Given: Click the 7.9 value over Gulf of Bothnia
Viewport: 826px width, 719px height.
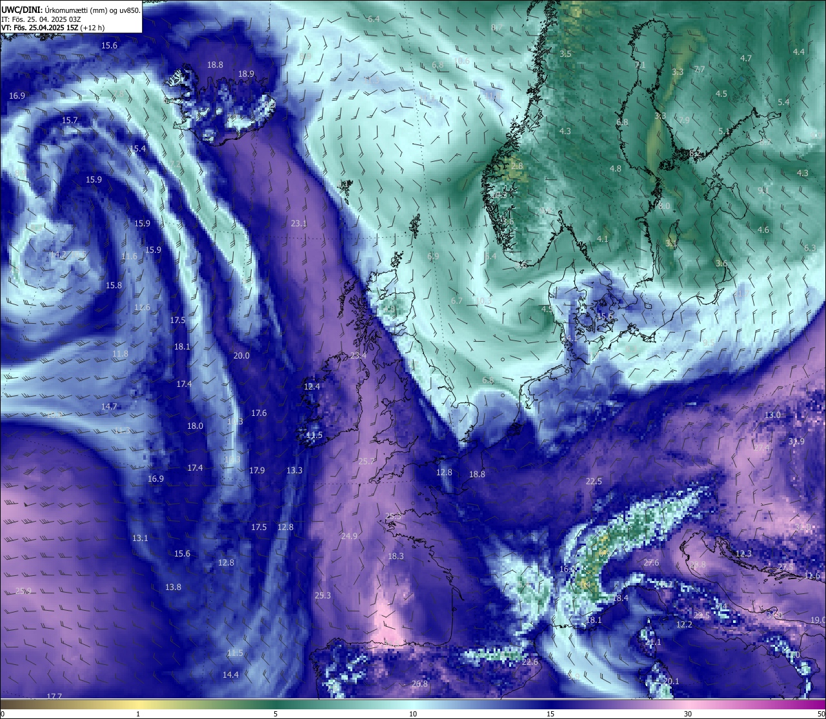Looking at the screenshot, I should [x=684, y=121].
